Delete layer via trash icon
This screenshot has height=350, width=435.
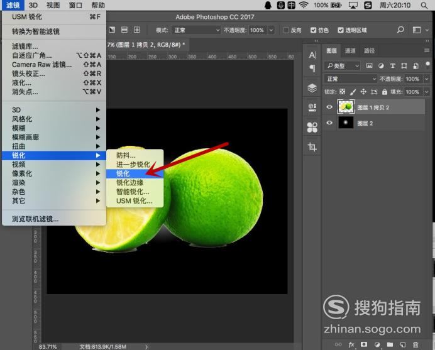click(x=416, y=344)
